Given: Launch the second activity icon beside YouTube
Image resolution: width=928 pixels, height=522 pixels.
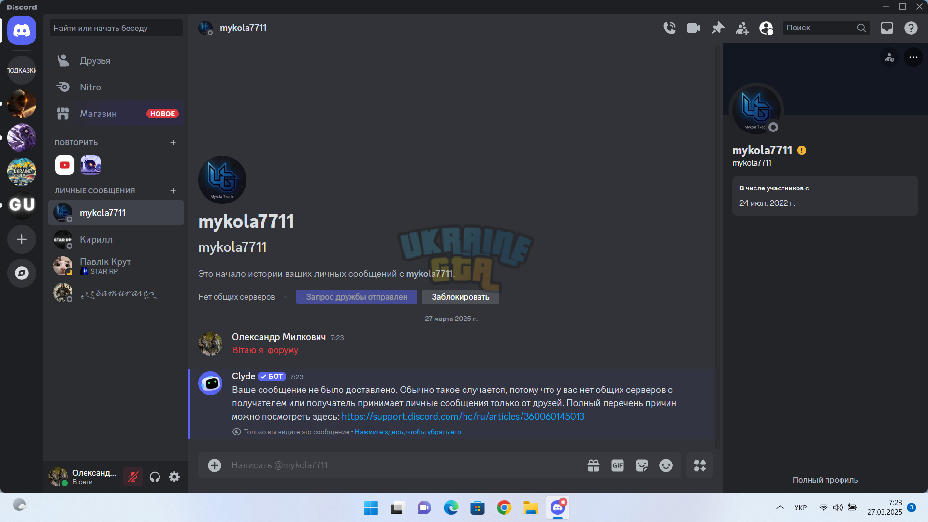Looking at the screenshot, I should [90, 165].
